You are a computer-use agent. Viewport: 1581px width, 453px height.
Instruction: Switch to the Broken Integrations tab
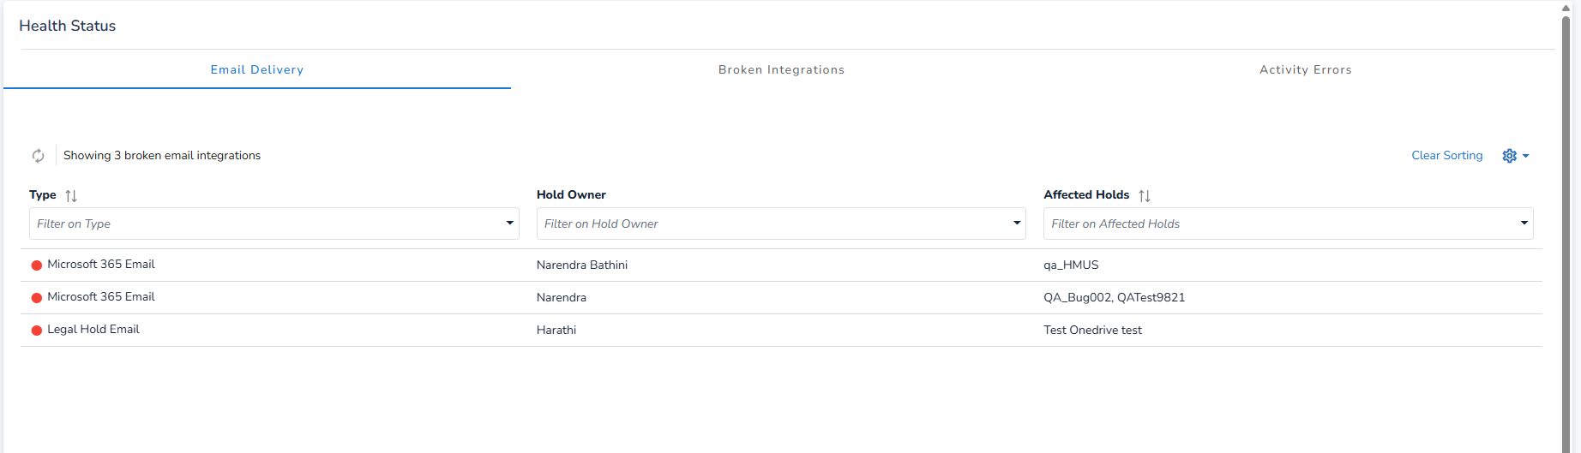[781, 70]
